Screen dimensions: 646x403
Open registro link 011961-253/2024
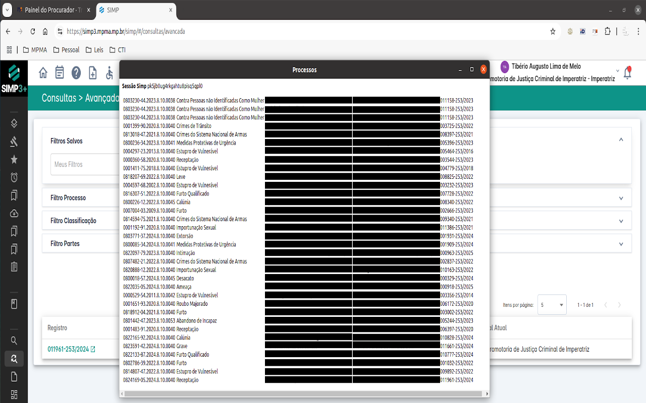[x=68, y=349]
